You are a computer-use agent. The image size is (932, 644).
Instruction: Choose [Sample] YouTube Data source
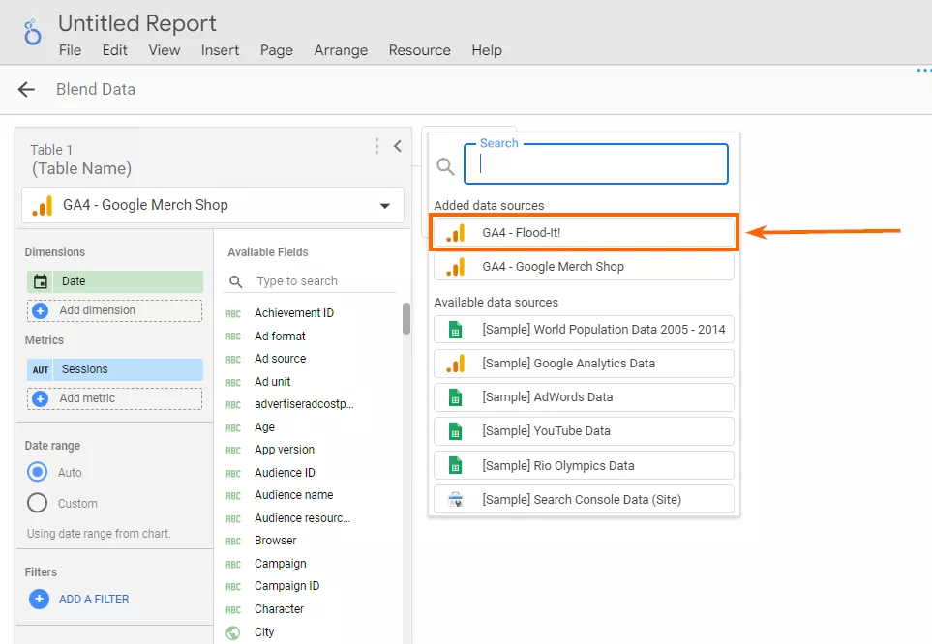(584, 431)
